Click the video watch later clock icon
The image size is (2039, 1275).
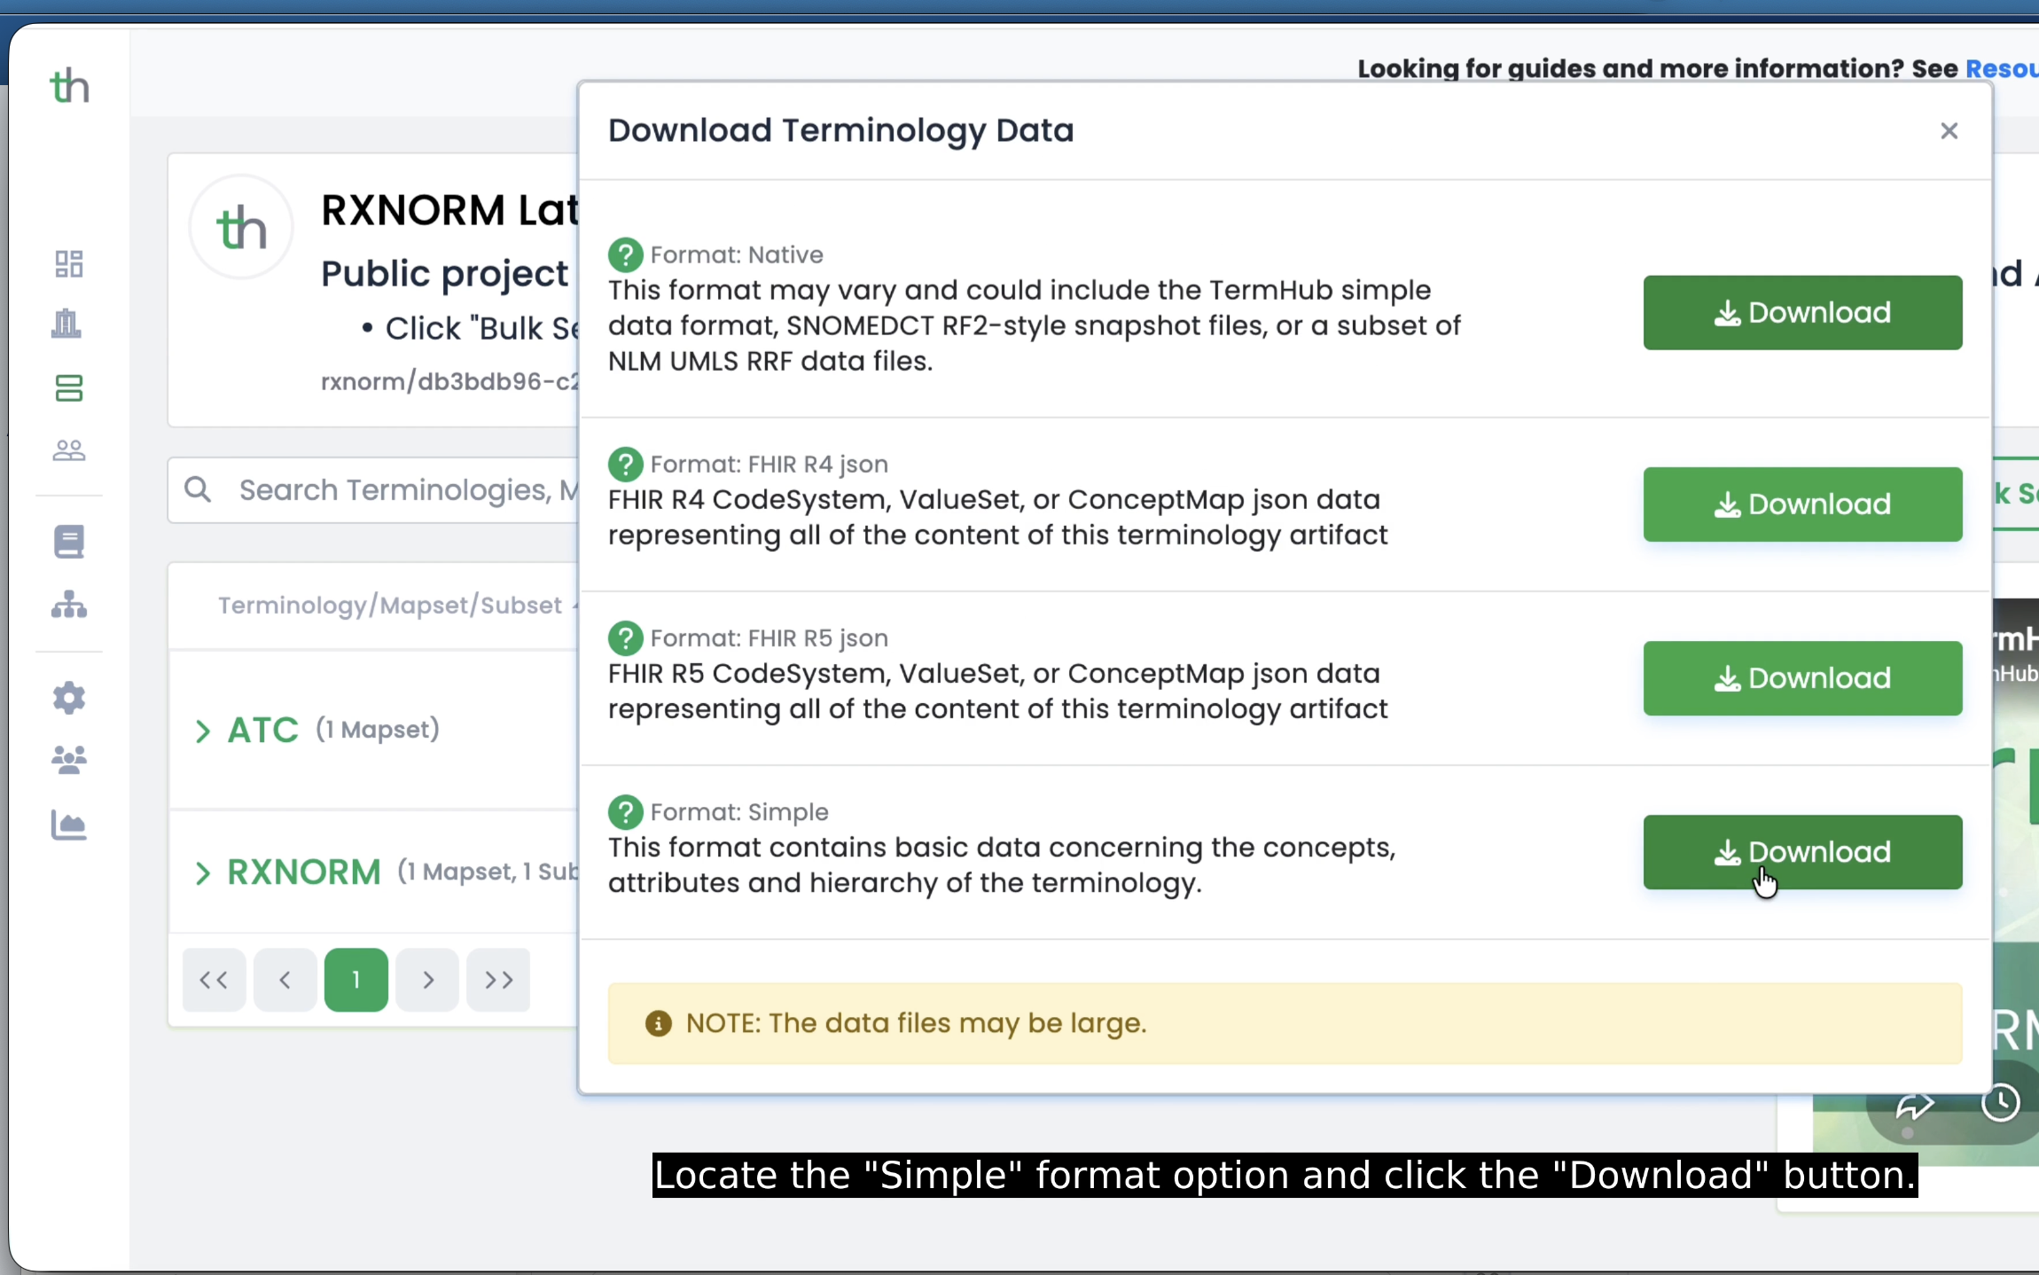(2001, 1103)
